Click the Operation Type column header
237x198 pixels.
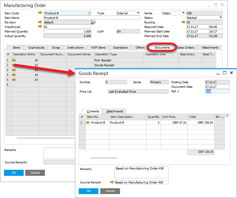click(x=118, y=54)
